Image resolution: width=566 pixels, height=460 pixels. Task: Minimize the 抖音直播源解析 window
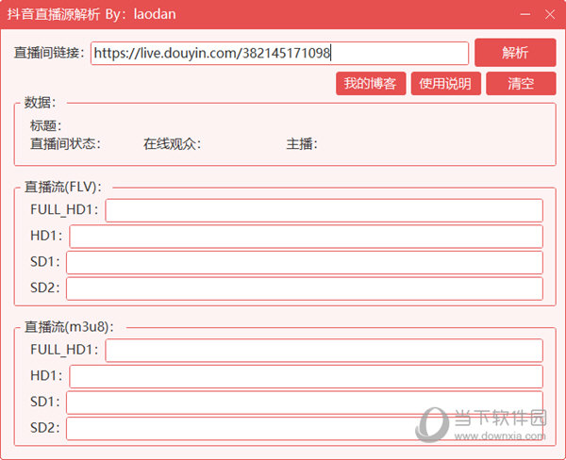click(x=525, y=14)
